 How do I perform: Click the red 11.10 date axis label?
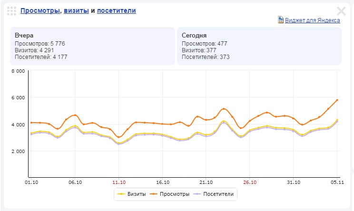(x=118, y=182)
